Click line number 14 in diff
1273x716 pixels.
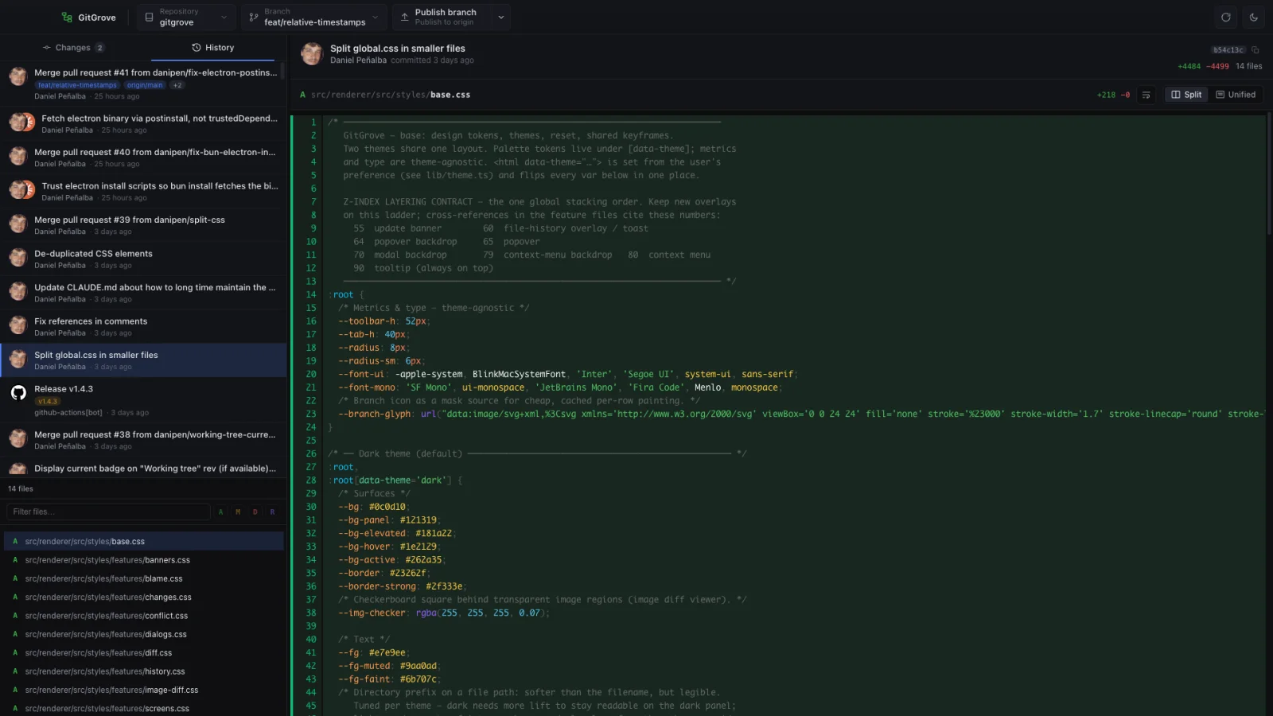tap(311, 294)
